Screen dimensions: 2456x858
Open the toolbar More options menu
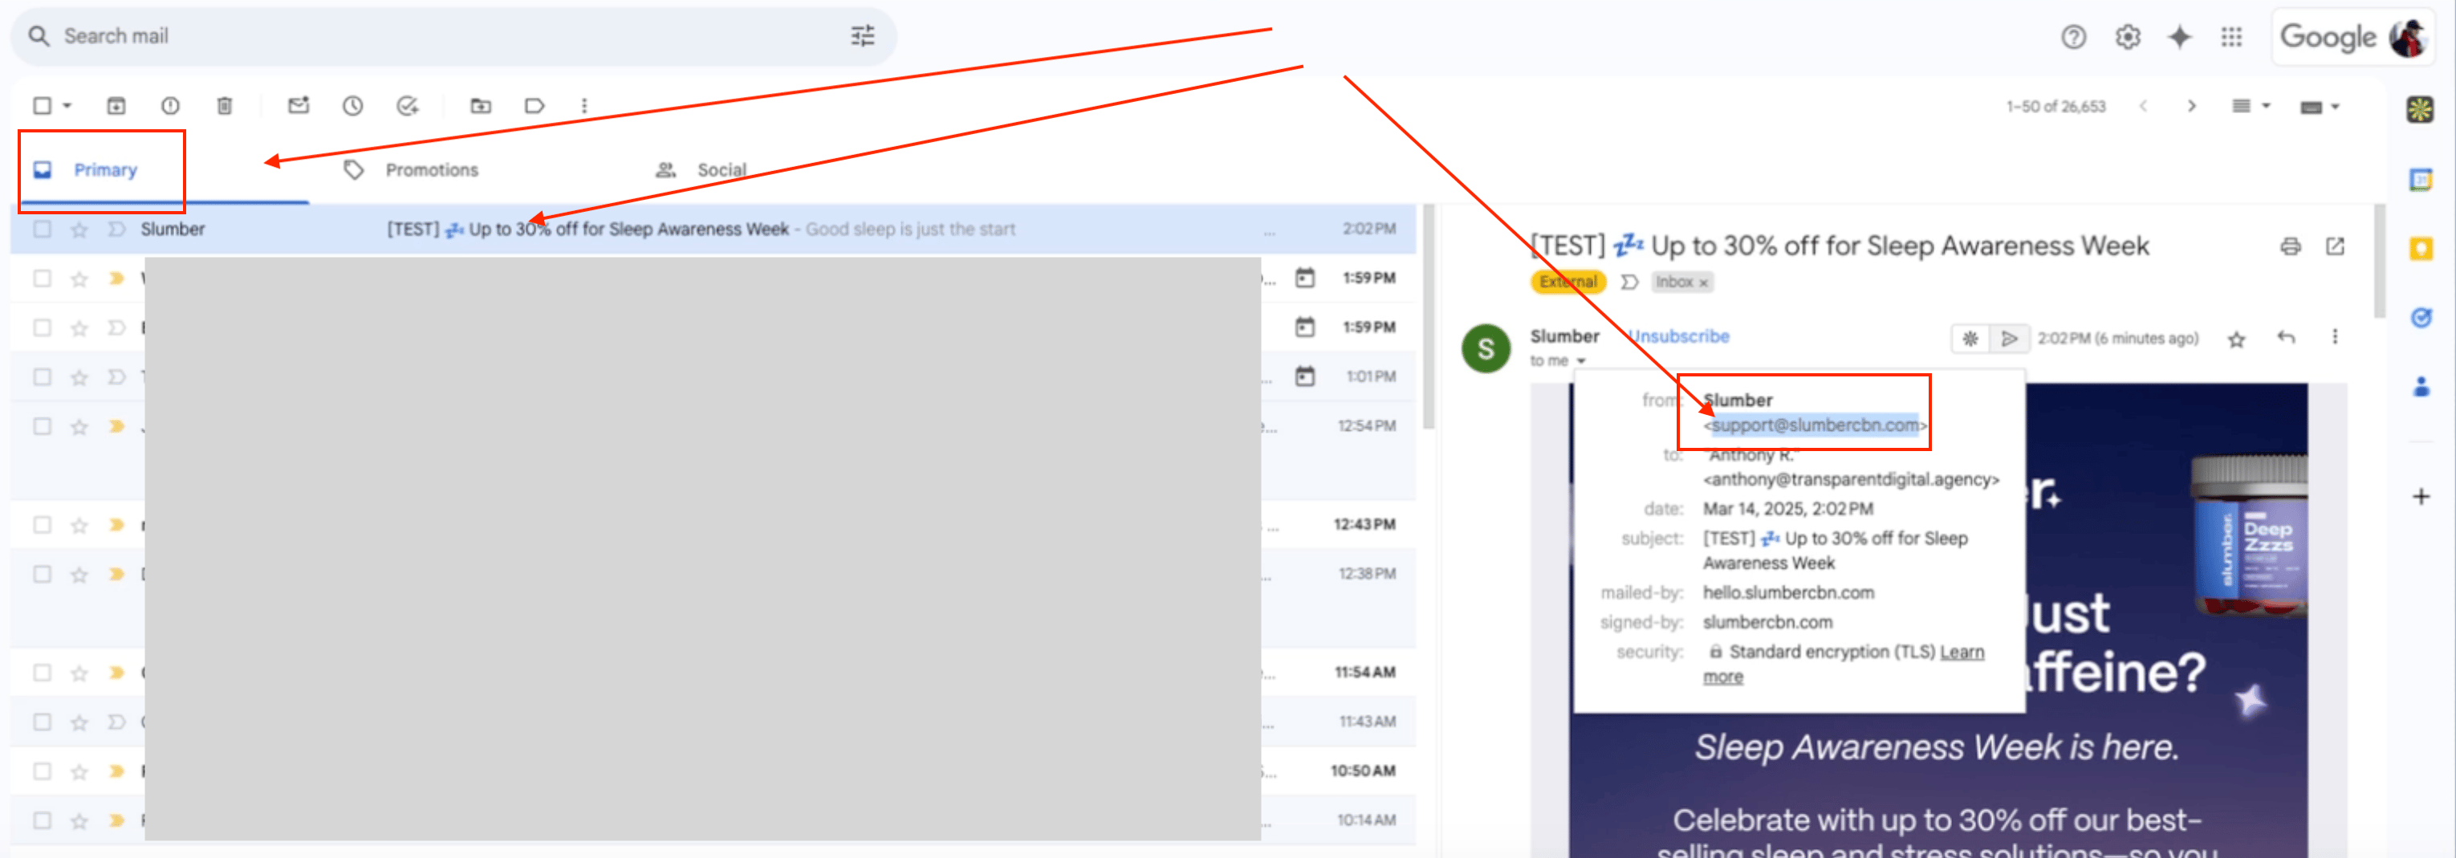[584, 106]
